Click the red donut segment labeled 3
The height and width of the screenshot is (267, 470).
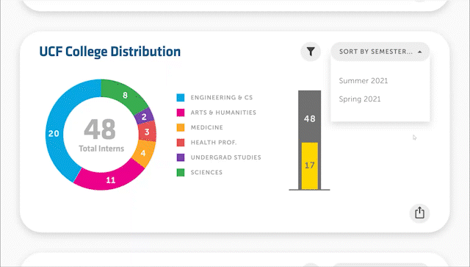[x=147, y=132]
